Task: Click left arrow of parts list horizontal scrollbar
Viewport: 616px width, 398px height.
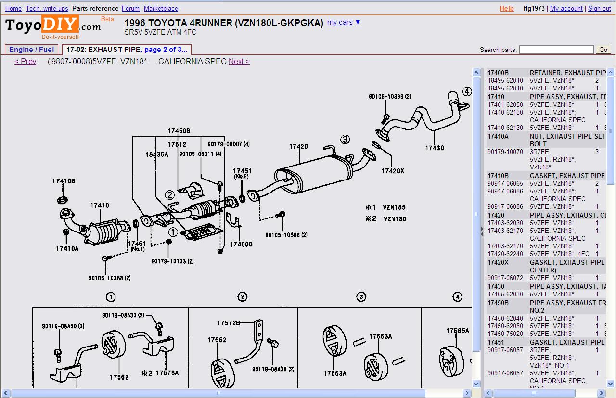Action: pos(488,393)
